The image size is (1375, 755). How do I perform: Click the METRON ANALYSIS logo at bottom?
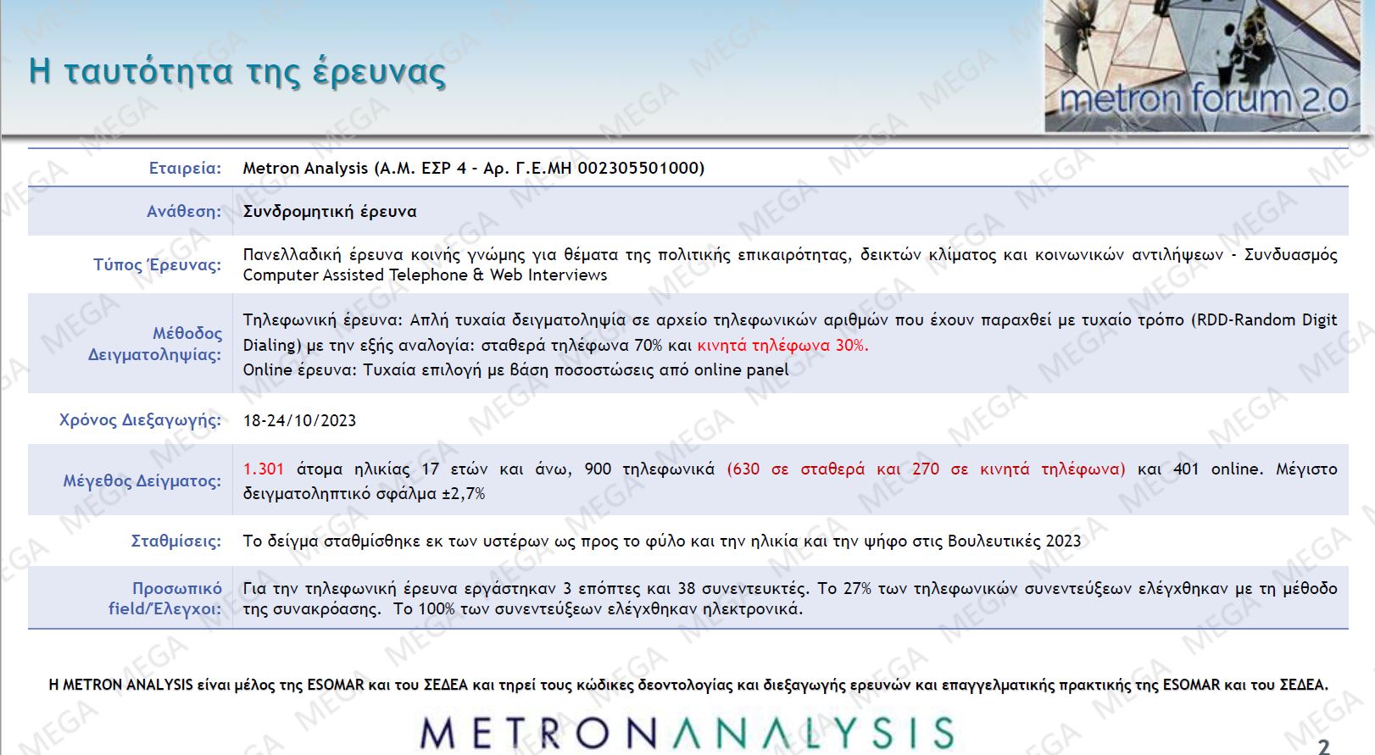pyautogui.click(x=687, y=733)
